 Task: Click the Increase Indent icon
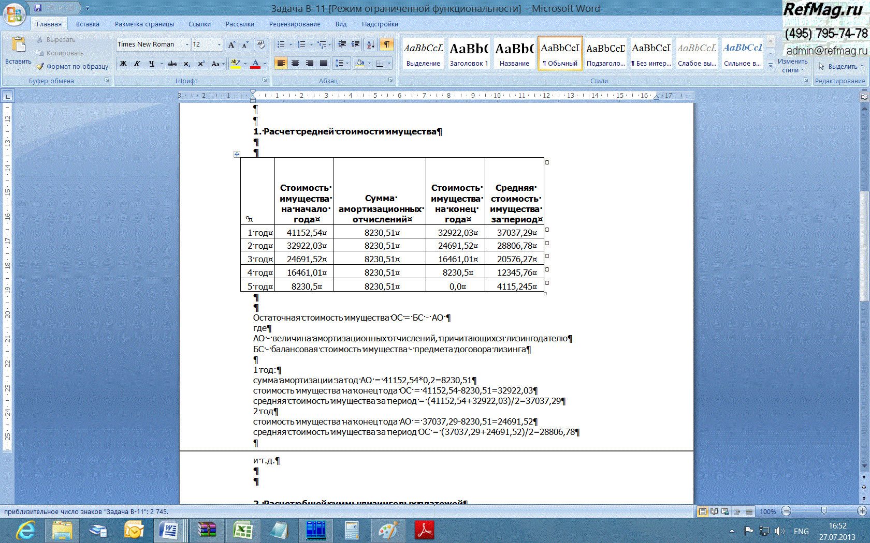click(x=356, y=44)
